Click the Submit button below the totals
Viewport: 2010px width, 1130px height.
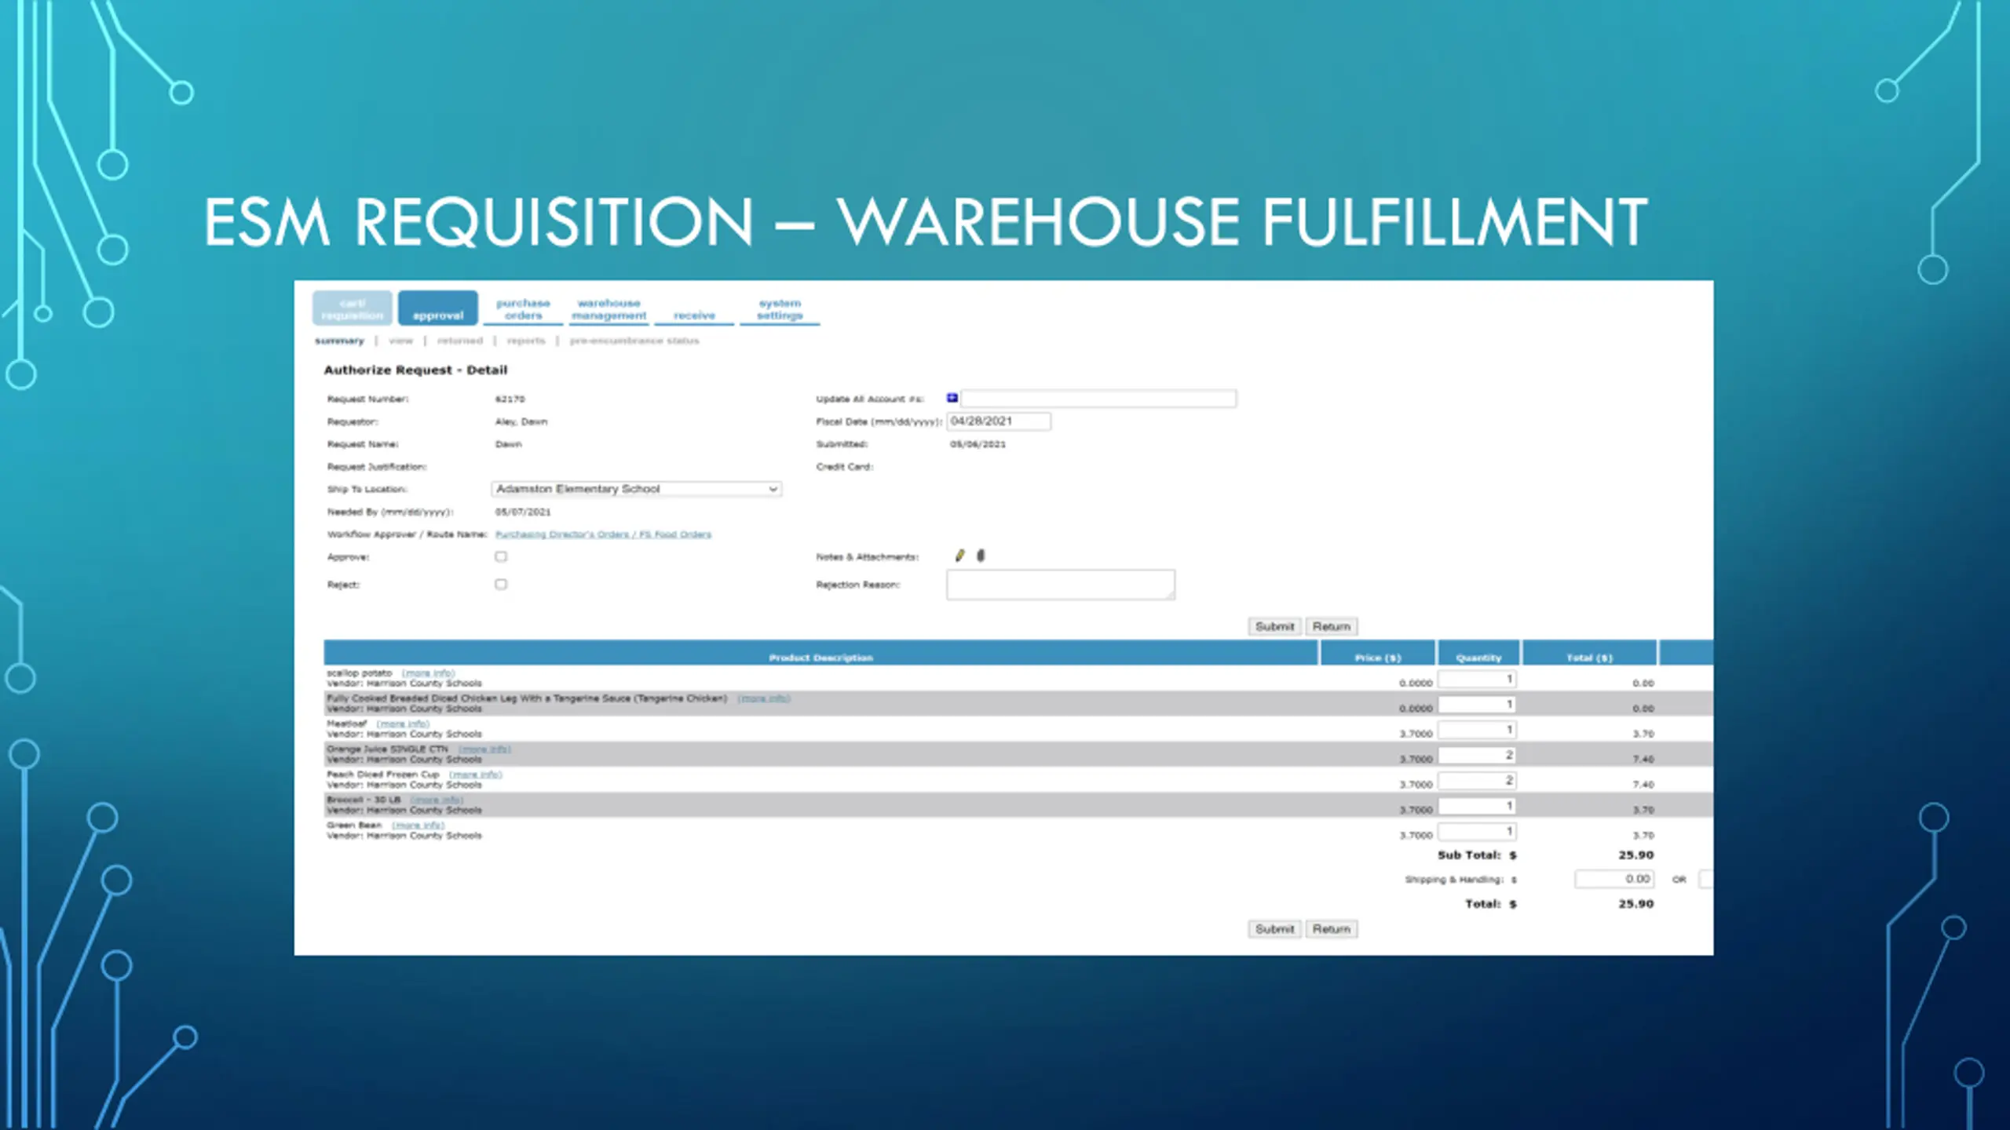coord(1274,928)
